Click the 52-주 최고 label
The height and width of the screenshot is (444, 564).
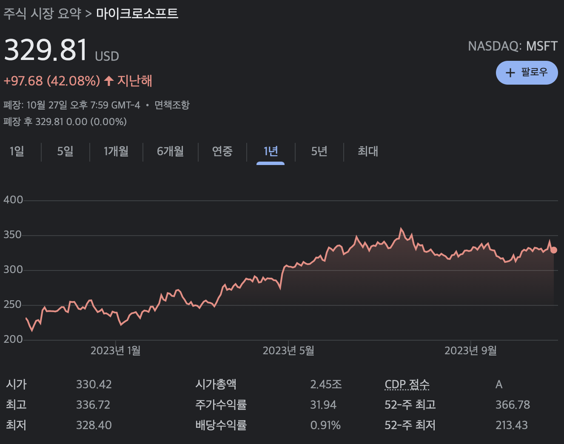(410, 405)
